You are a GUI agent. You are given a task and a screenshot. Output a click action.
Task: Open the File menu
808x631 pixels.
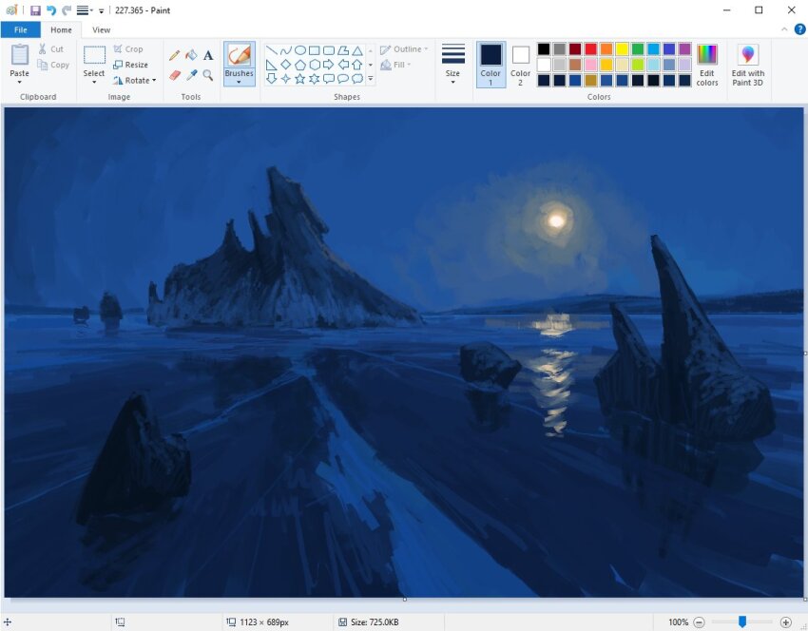tap(20, 29)
